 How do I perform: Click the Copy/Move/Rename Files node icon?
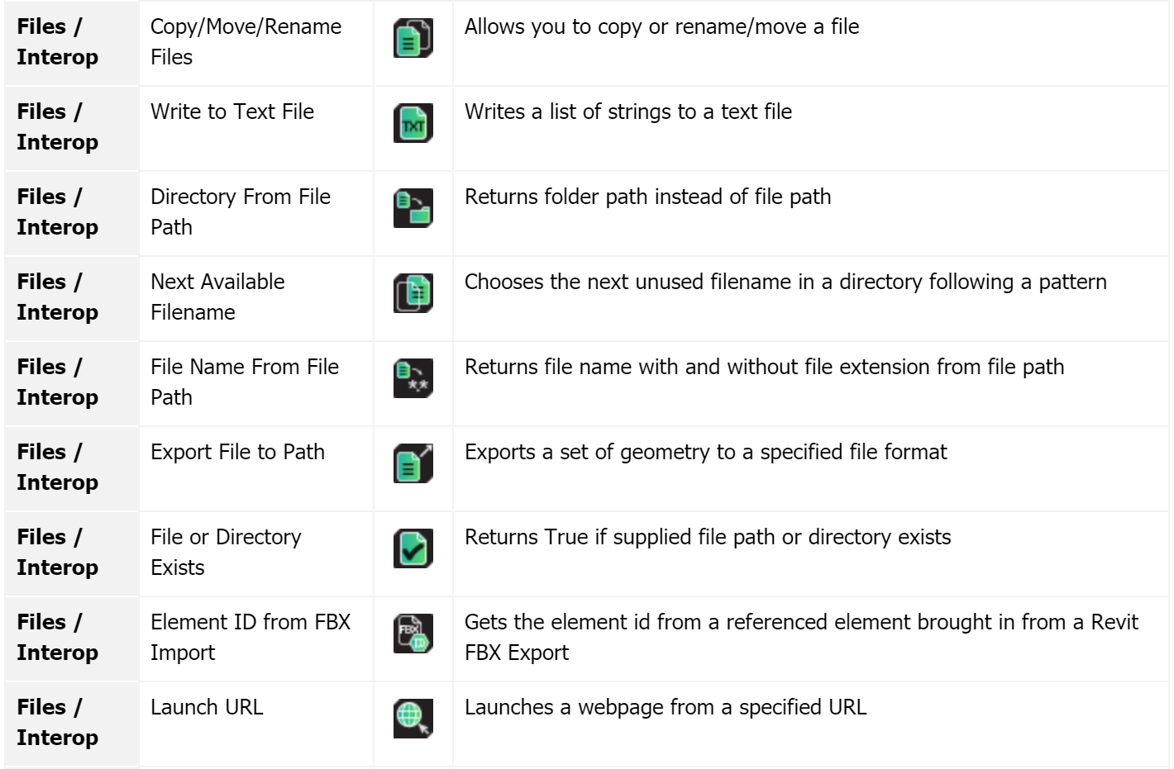[413, 38]
